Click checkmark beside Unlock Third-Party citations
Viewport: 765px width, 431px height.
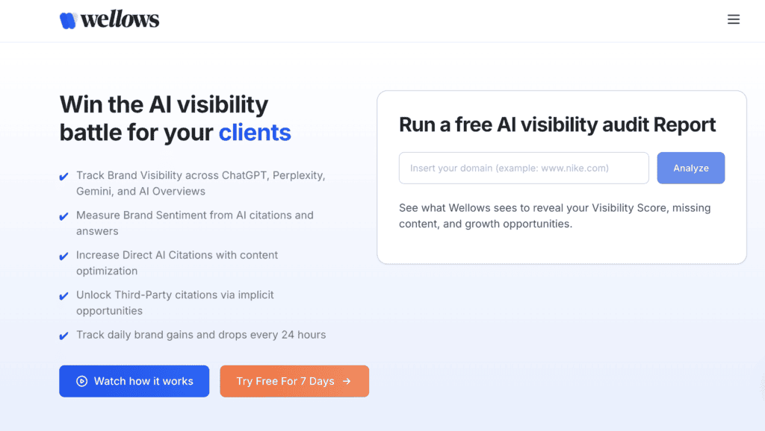pyautogui.click(x=64, y=296)
